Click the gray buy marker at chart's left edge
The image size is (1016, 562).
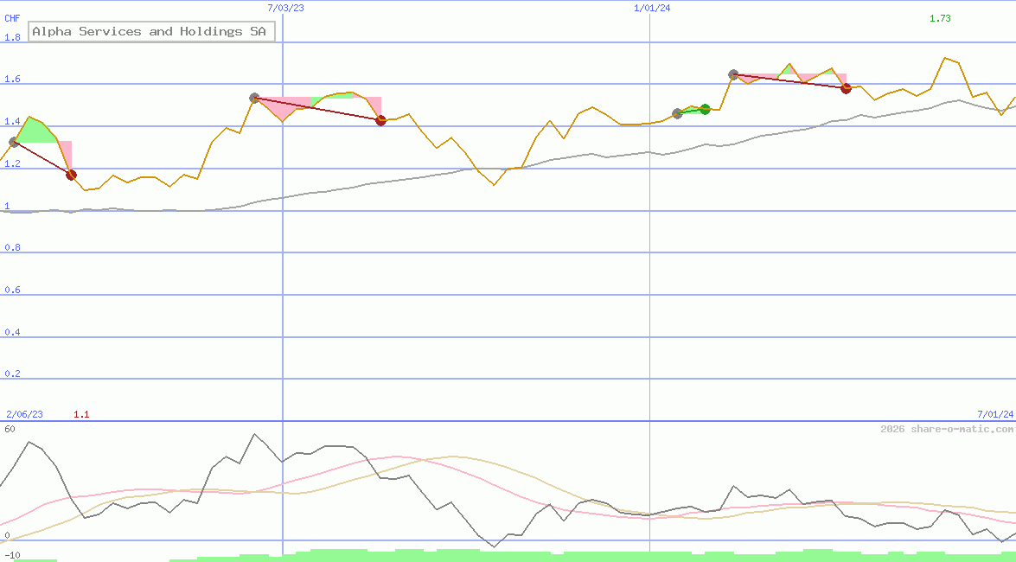(x=13, y=142)
